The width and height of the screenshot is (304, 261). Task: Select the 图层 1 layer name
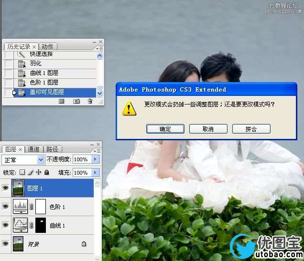tap(35, 188)
